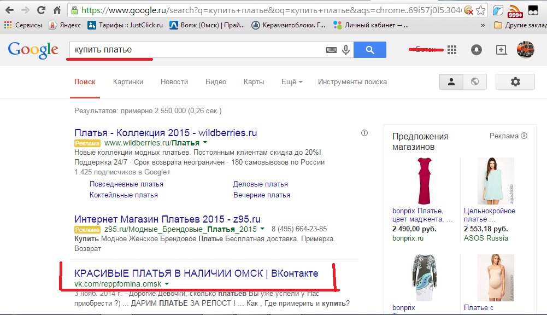The image size is (547, 315).
Task: Open the RSS extension with 999+ badge
Action: point(515,11)
